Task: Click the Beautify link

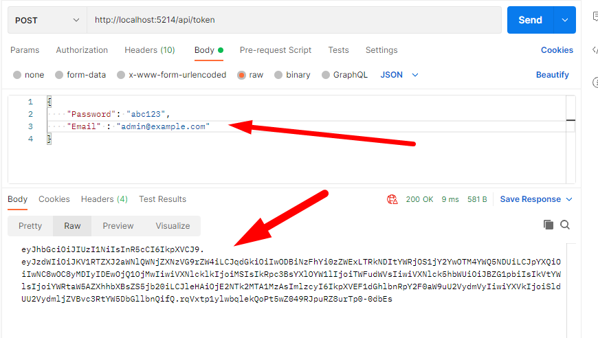Action: coord(552,75)
